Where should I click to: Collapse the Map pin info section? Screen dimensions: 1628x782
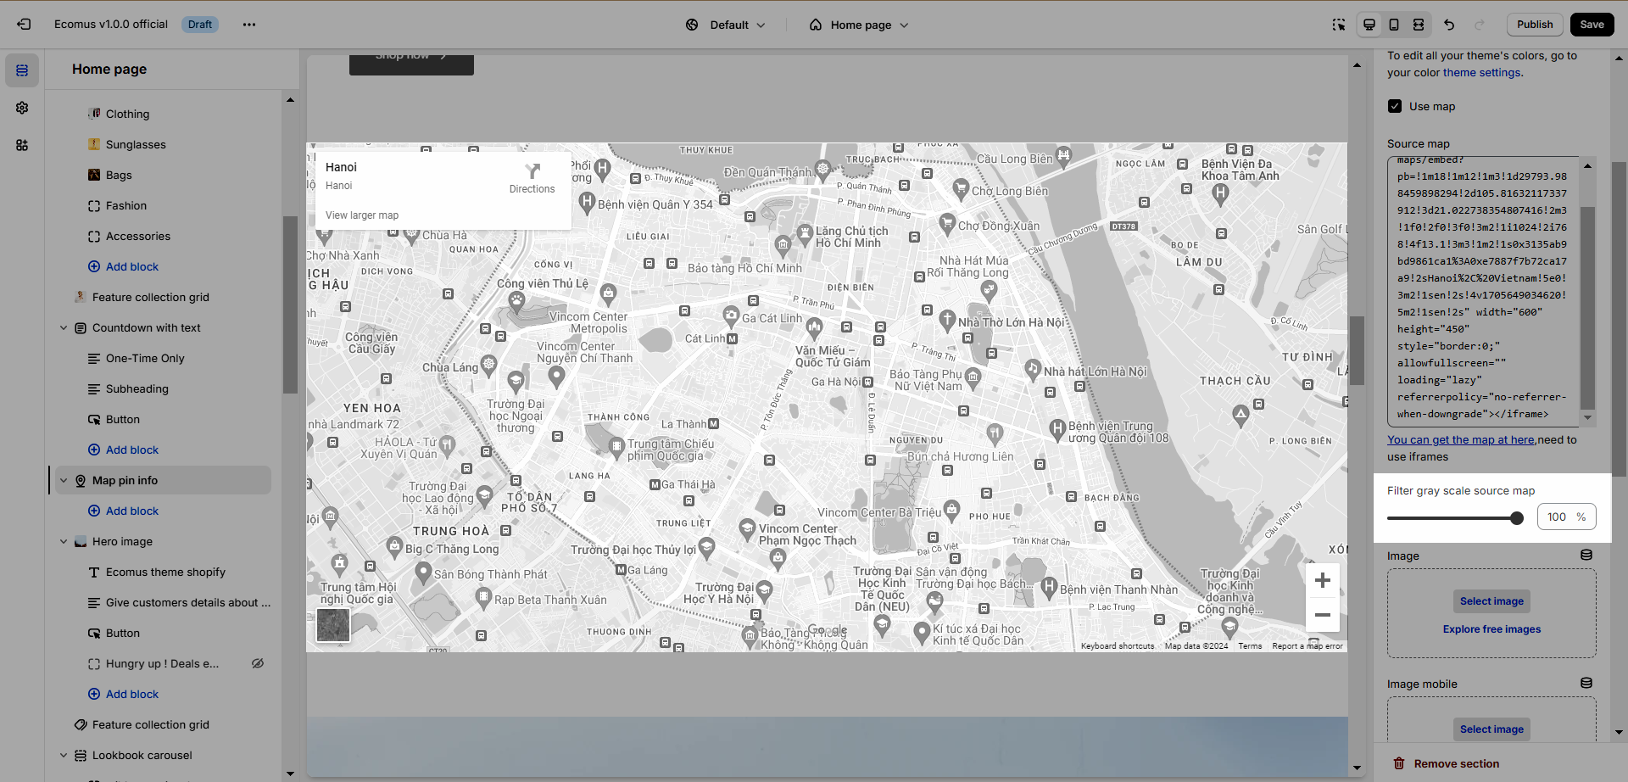pyautogui.click(x=64, y=480)
